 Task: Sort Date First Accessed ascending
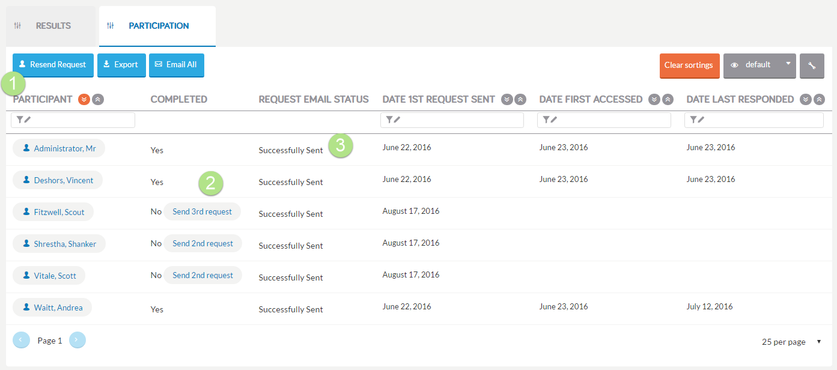tap(668, 99)
